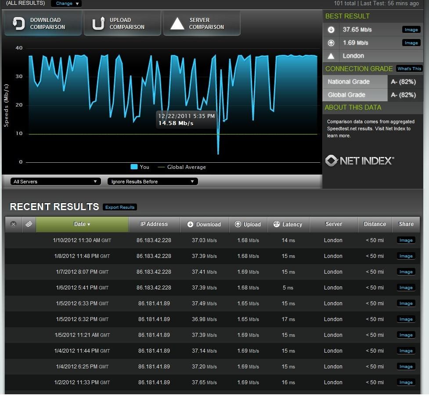The height and width of the screenshot is (400, 429).
Task: Click the Upload column header icon
Action: click(238, 225)
